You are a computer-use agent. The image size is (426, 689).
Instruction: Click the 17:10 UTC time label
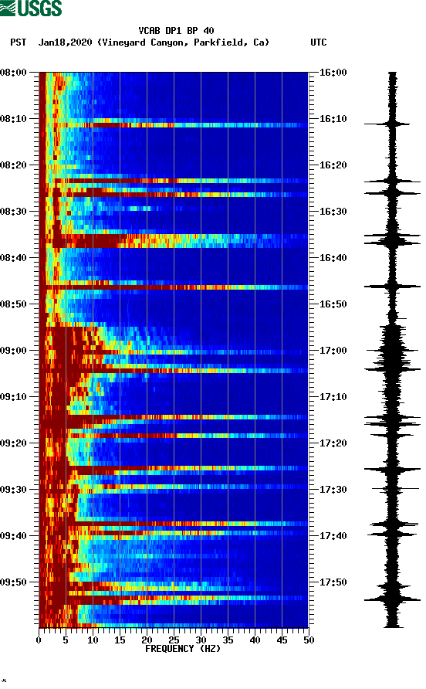(333, 397)
